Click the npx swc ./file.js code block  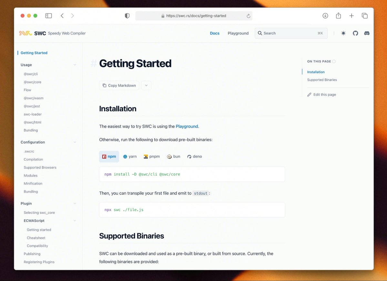point(192,210)
